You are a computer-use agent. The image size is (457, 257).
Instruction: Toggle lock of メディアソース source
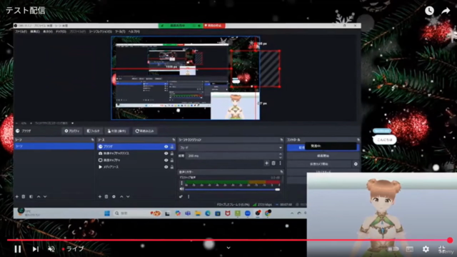click(x=172, y=167)
